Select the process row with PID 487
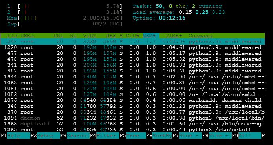Image resolution: width=273 pixels, height=145 pixels. point(132,71)
